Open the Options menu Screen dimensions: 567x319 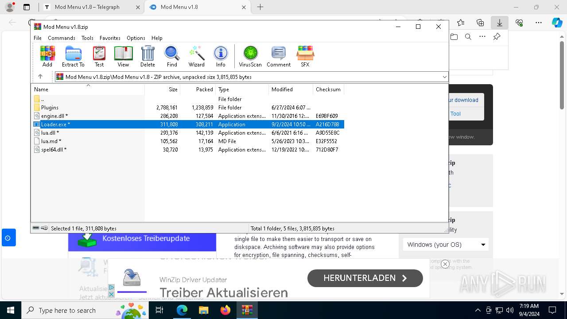tap(136, 38)
